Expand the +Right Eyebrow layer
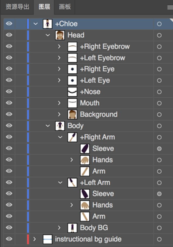Screen dimensions: 173x247 coord(59,47)
